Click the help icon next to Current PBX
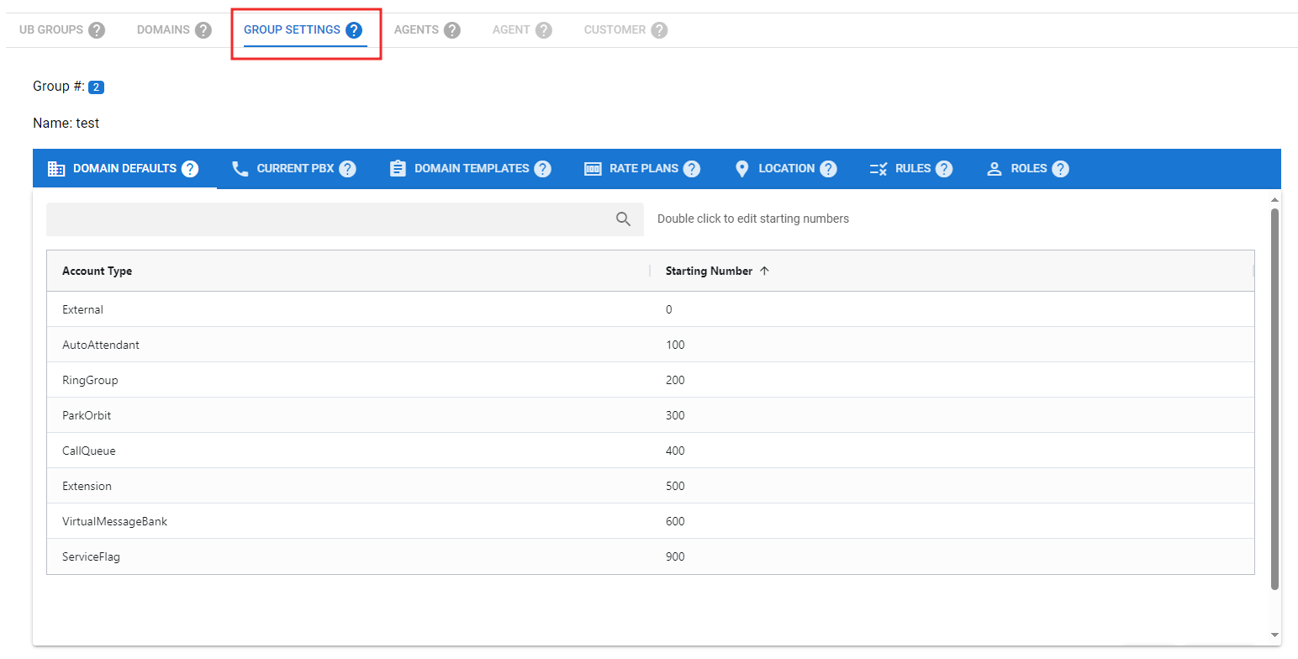Image resolution: width=1298 pixels, height=659 pixels. [x=348, y=169]
